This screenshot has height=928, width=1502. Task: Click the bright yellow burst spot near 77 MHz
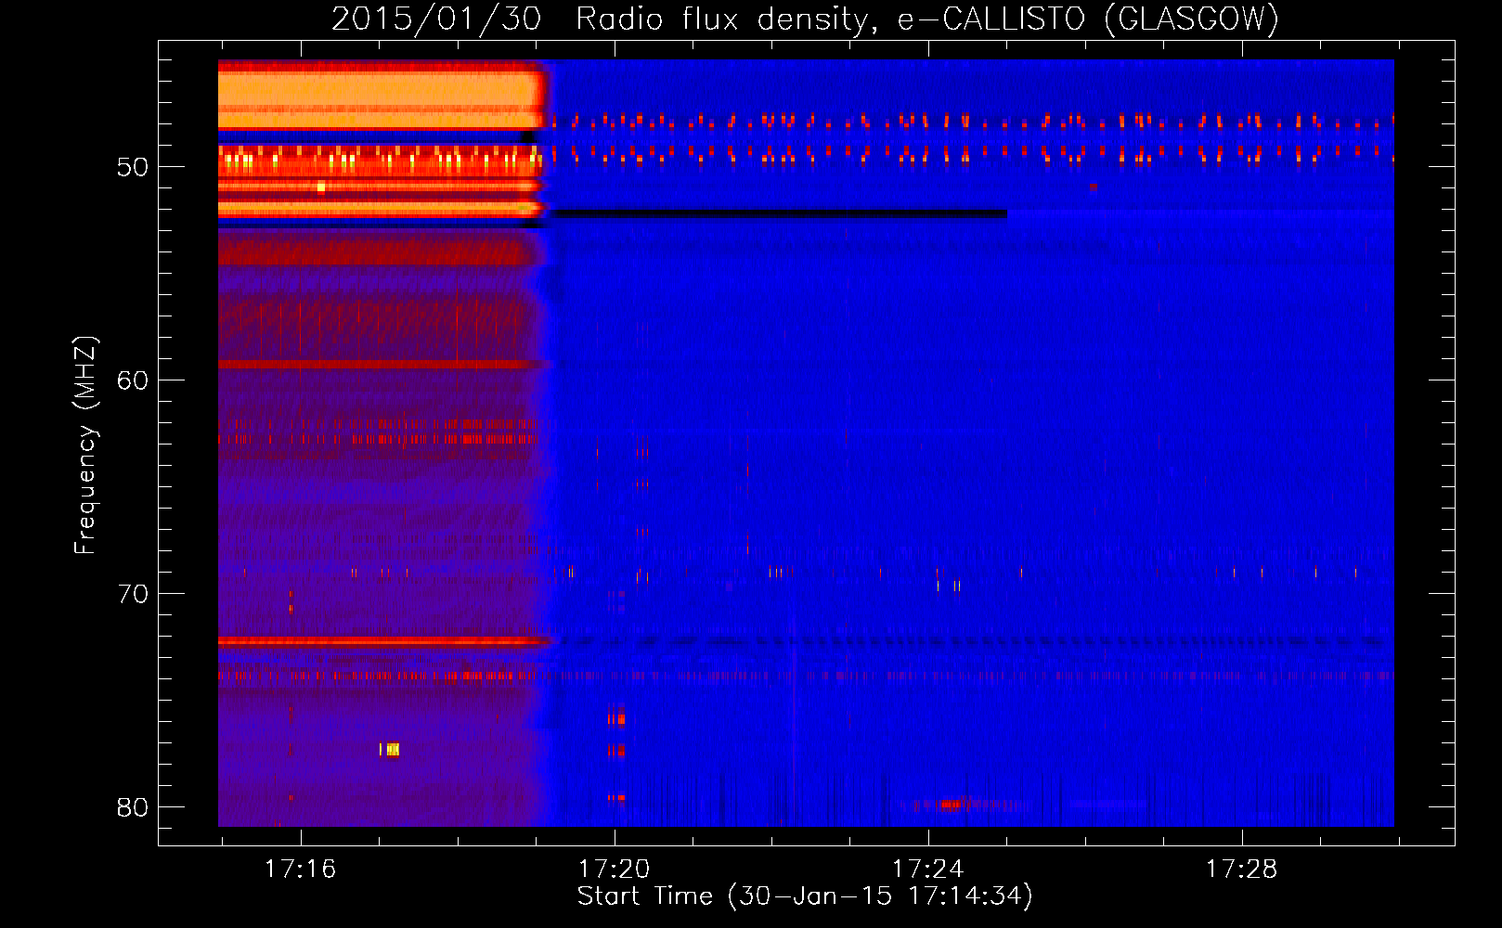coord(392,749)
